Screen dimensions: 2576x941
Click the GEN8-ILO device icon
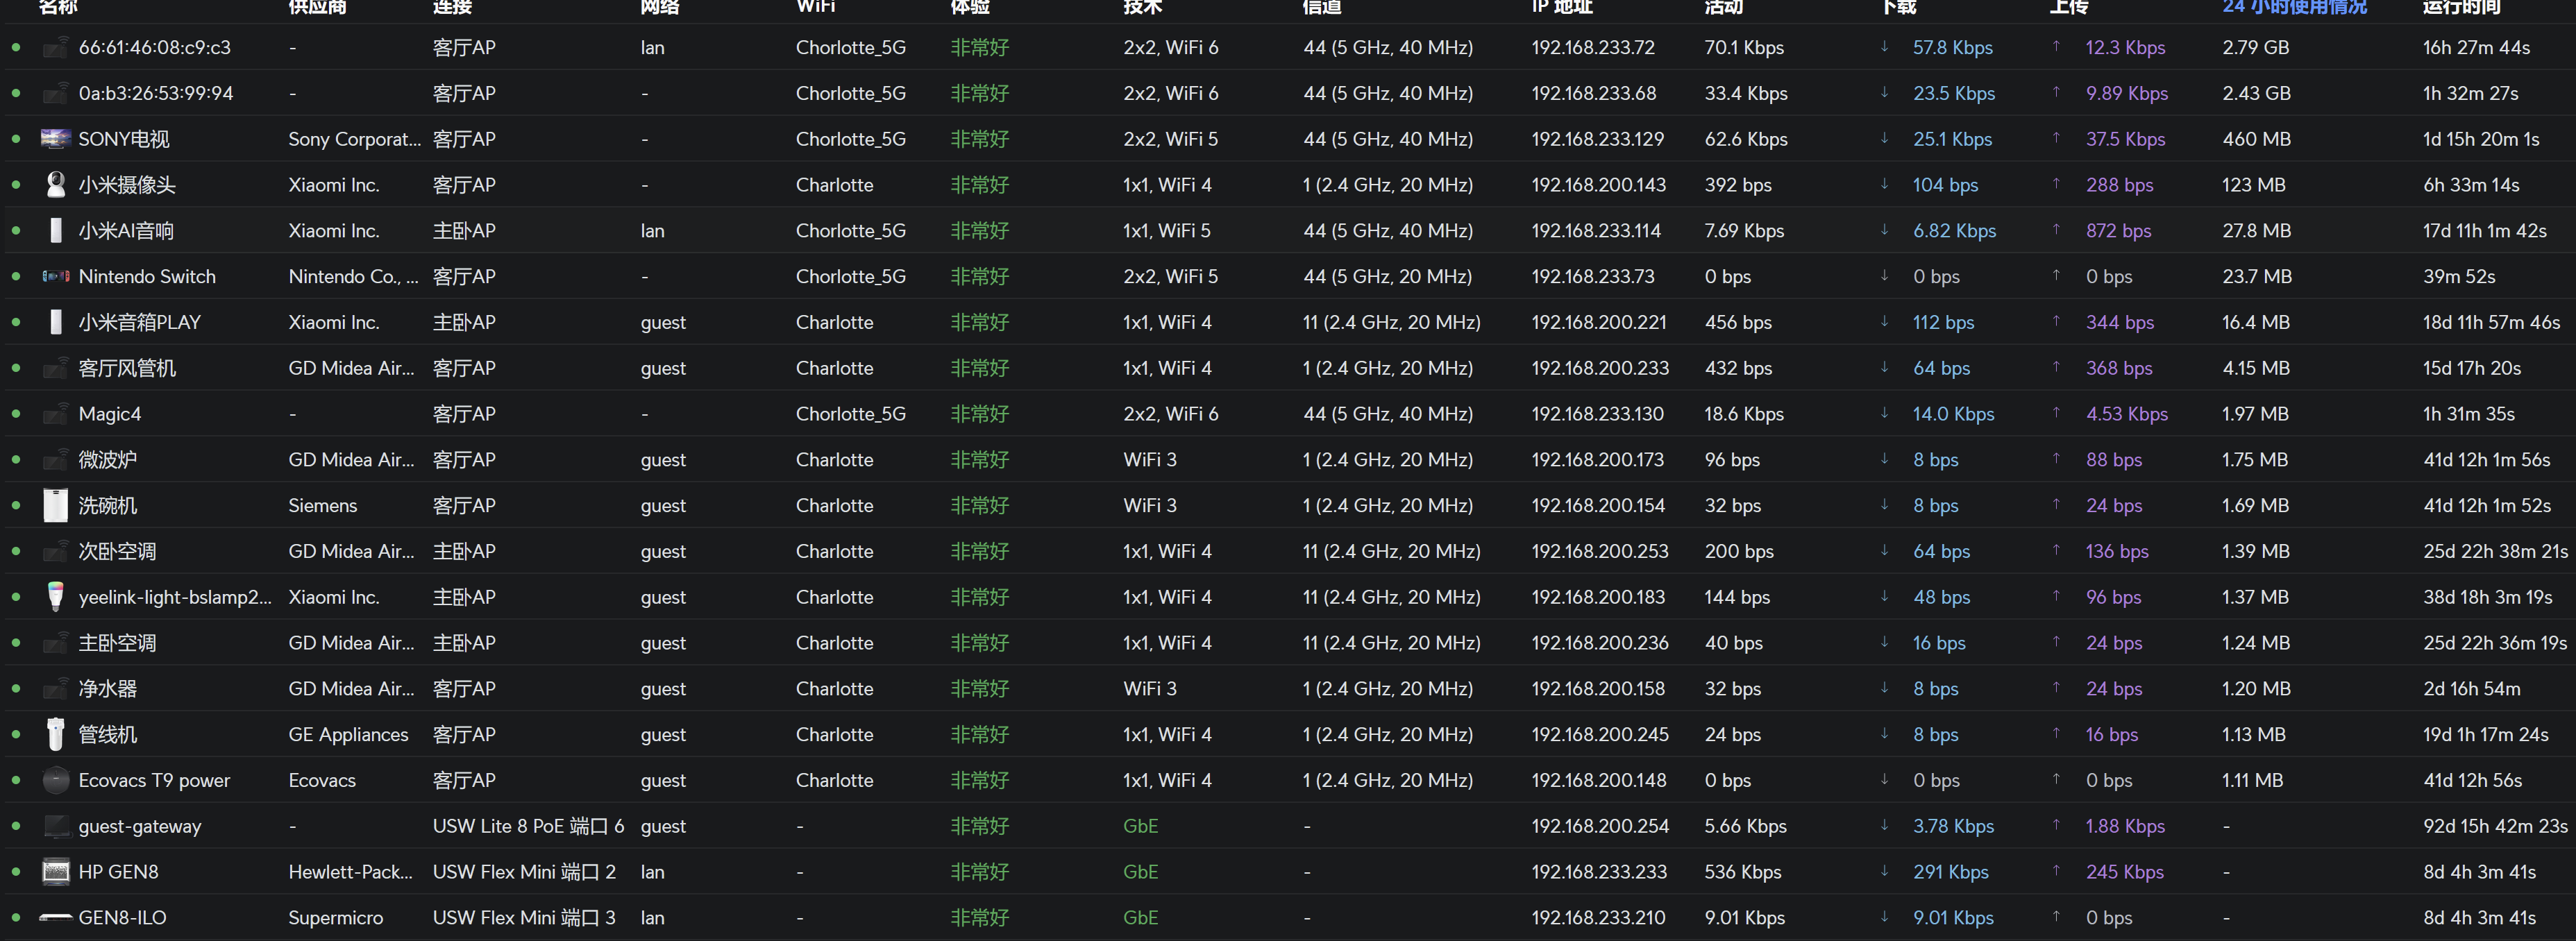(55, 917)
